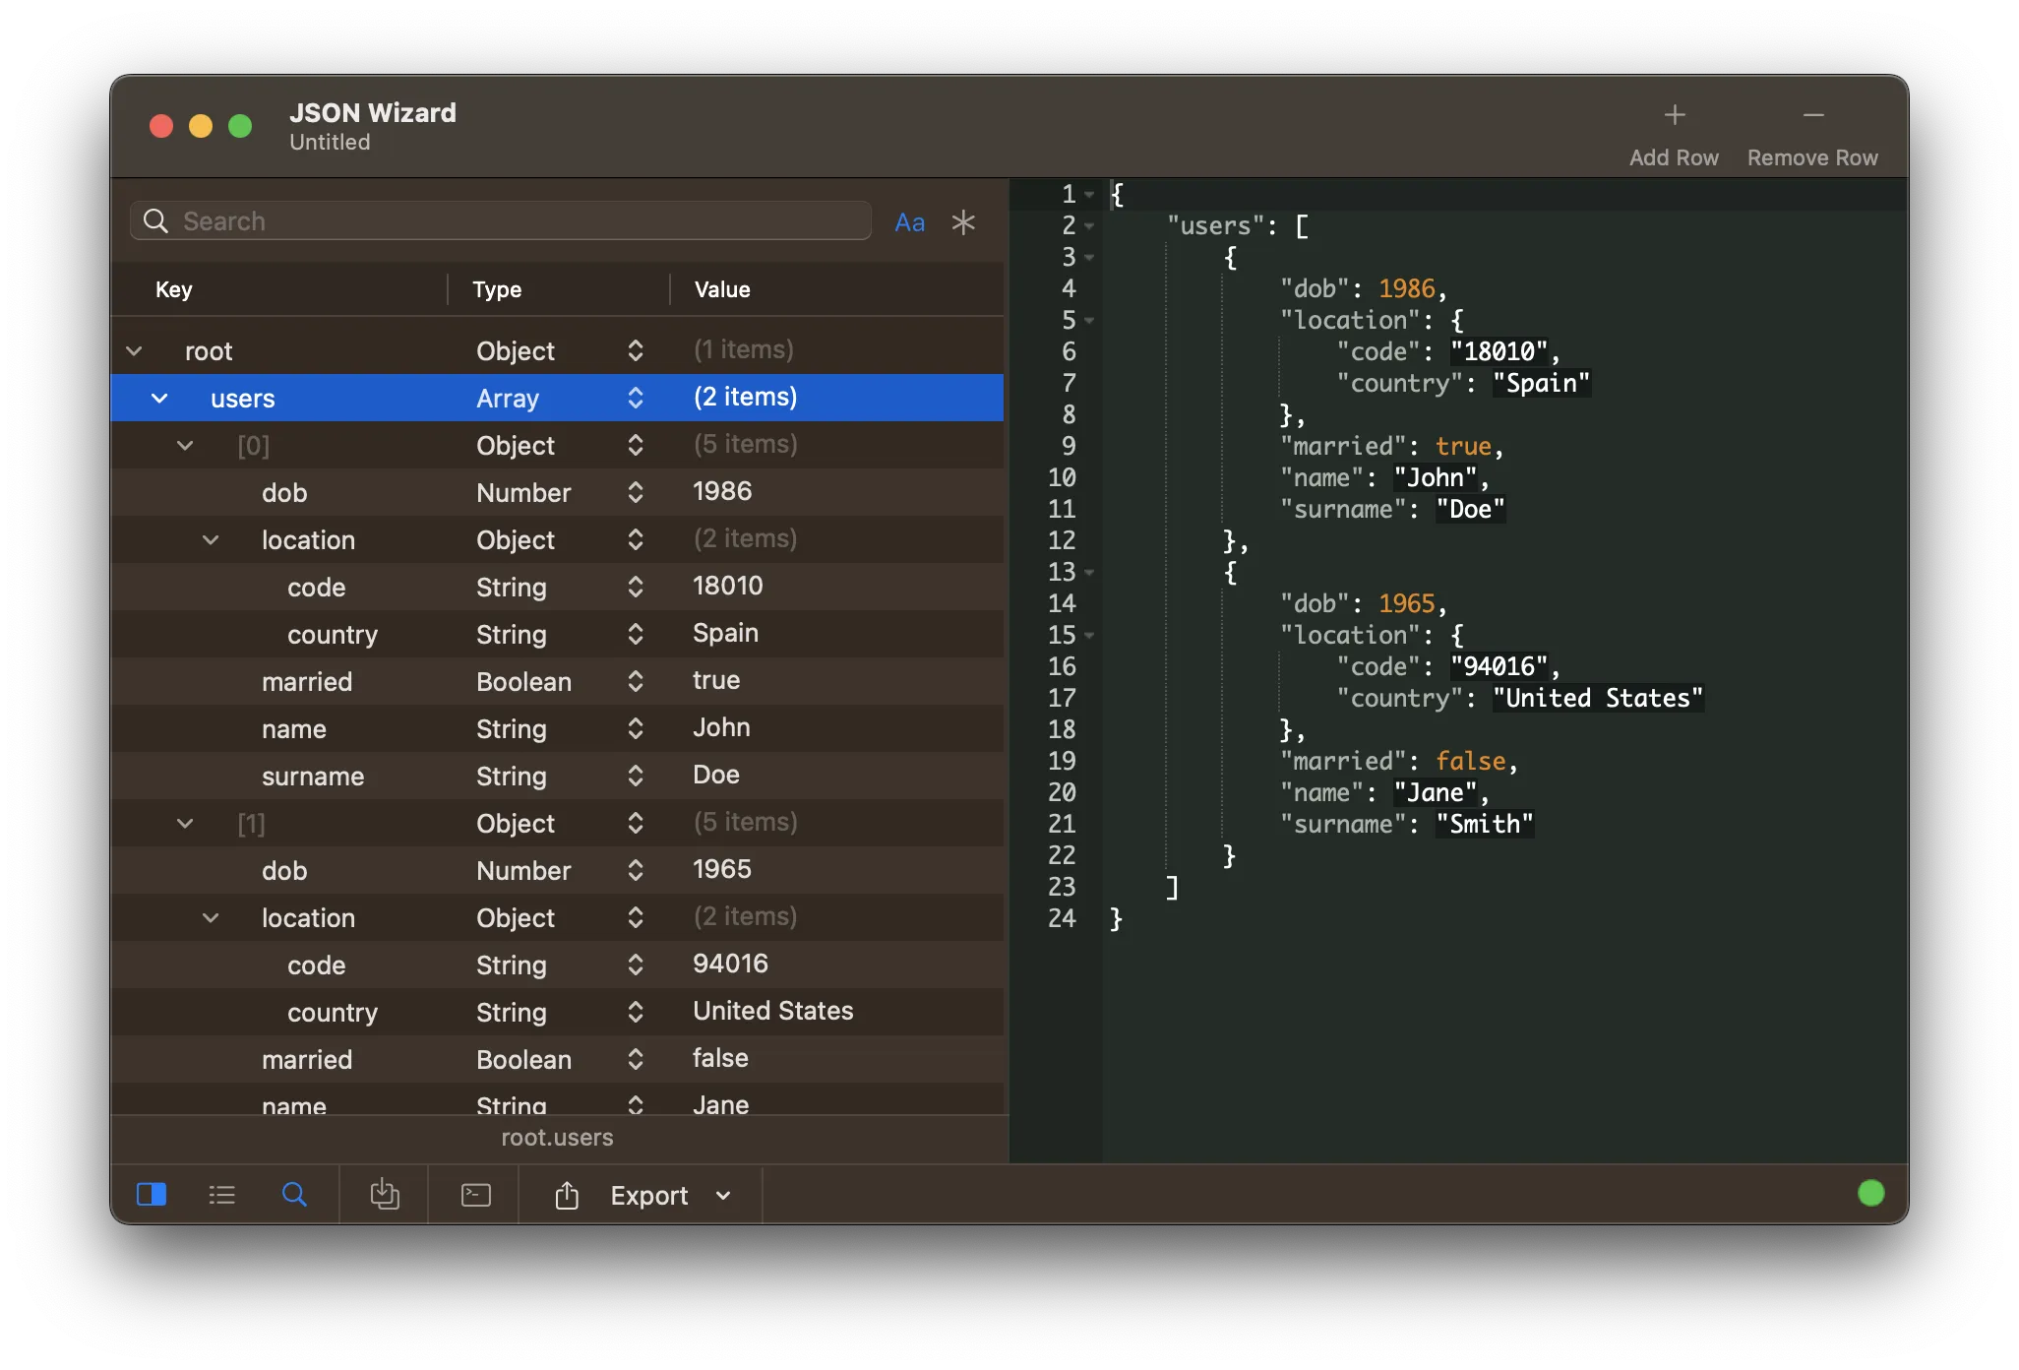Click the green status indicator dot

(1870, 1194)
